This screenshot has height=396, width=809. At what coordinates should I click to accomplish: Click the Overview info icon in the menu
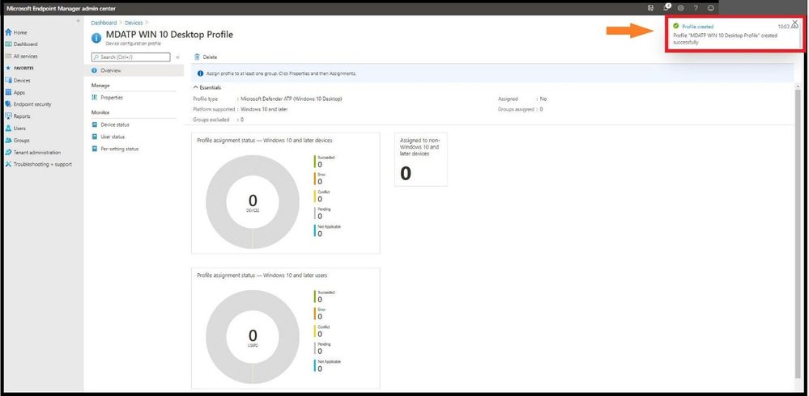tap(95, 70)
